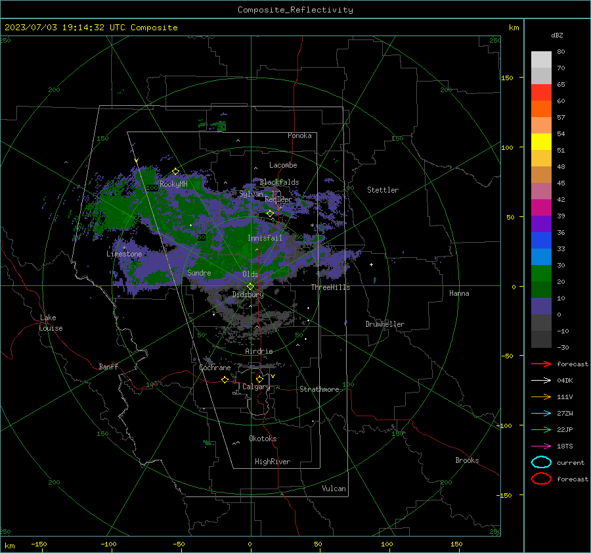The width and height of the screenshot is (591, 553).
Task: Select the orange 111V arrow icon
Action: (541, 397)
